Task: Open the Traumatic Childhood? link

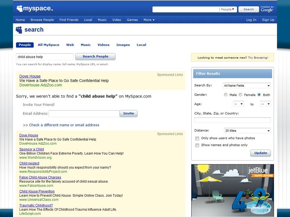Action: (36, 205)
